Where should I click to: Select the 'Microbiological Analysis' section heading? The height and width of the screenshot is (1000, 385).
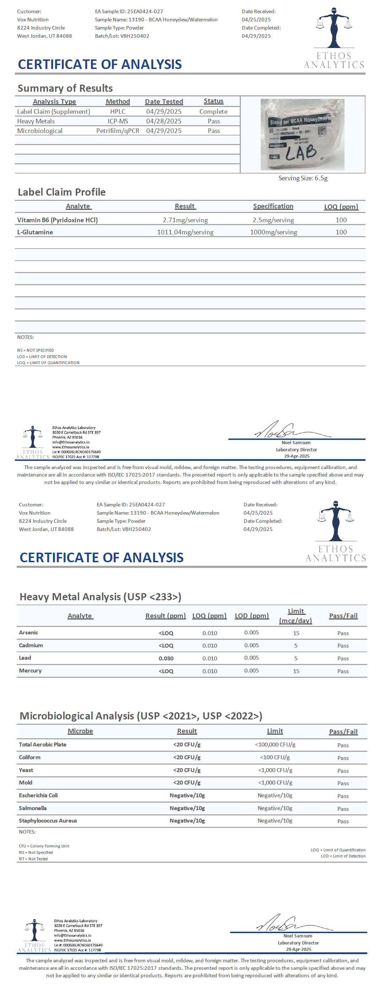point(141,716)
